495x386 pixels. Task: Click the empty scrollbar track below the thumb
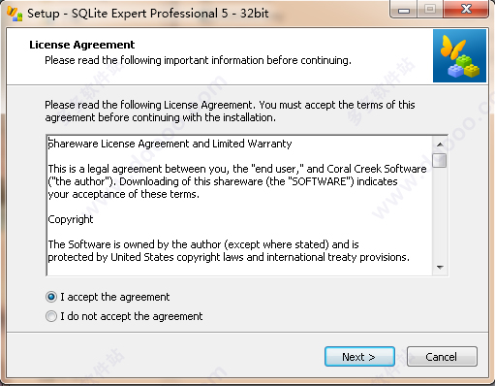440,213
